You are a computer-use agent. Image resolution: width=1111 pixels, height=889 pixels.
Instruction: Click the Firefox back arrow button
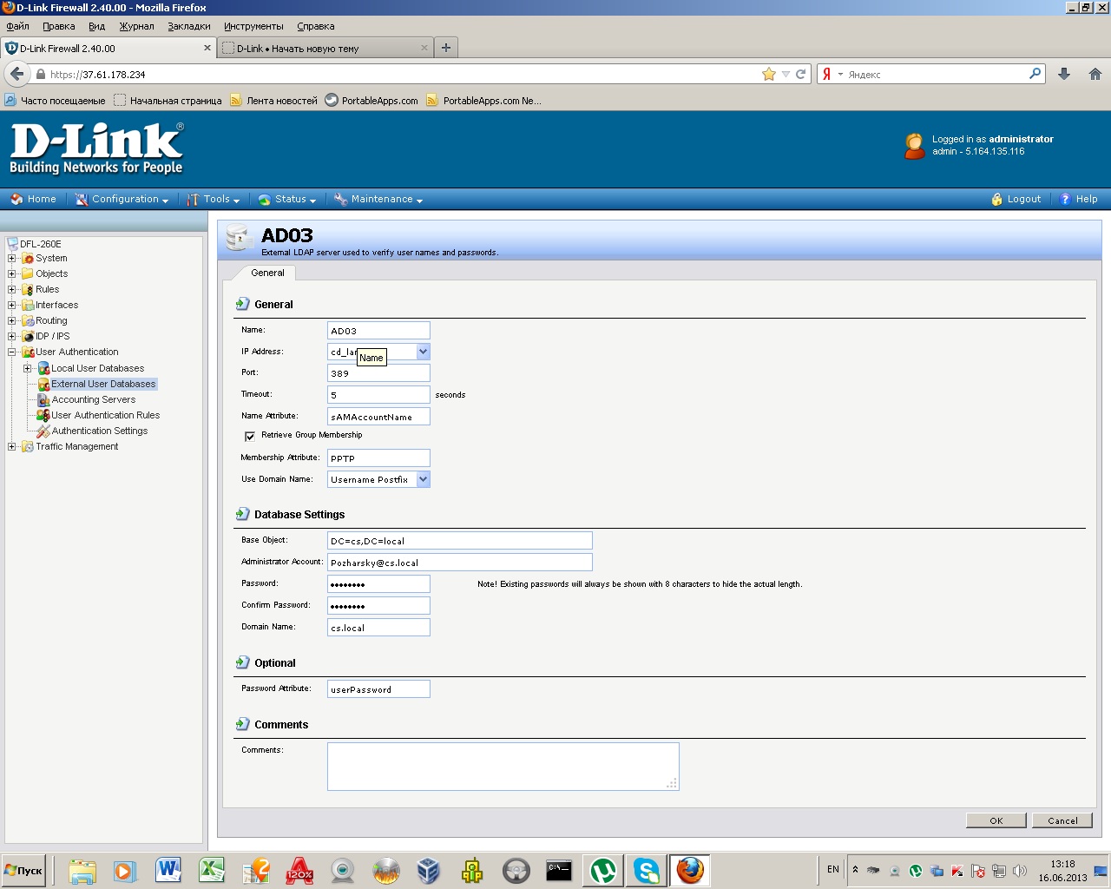point(17,74)
